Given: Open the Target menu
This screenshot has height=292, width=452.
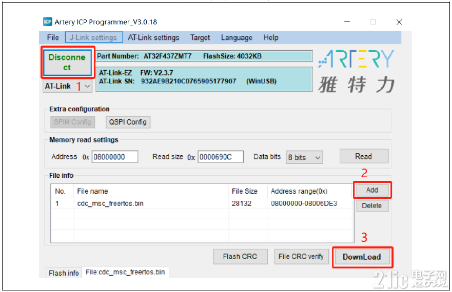Looking at the screenshot, I should 200,38.
